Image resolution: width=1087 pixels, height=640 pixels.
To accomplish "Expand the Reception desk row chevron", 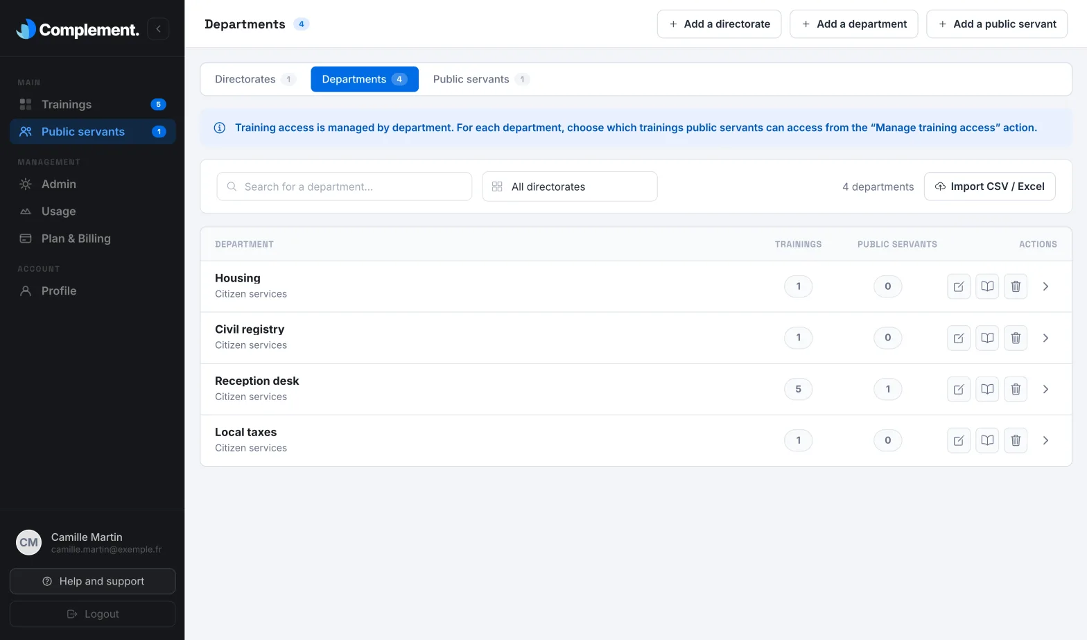I will (x=1045, y=389).
